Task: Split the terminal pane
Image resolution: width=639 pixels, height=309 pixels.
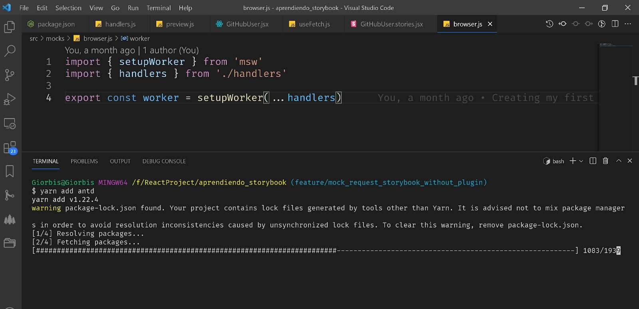Action: pos(593,161)
